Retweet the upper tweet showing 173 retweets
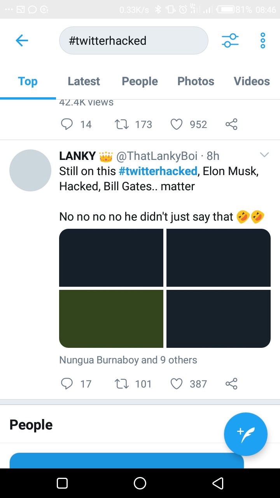Viewport: 280px width, 498px height. tap(122, 124)
